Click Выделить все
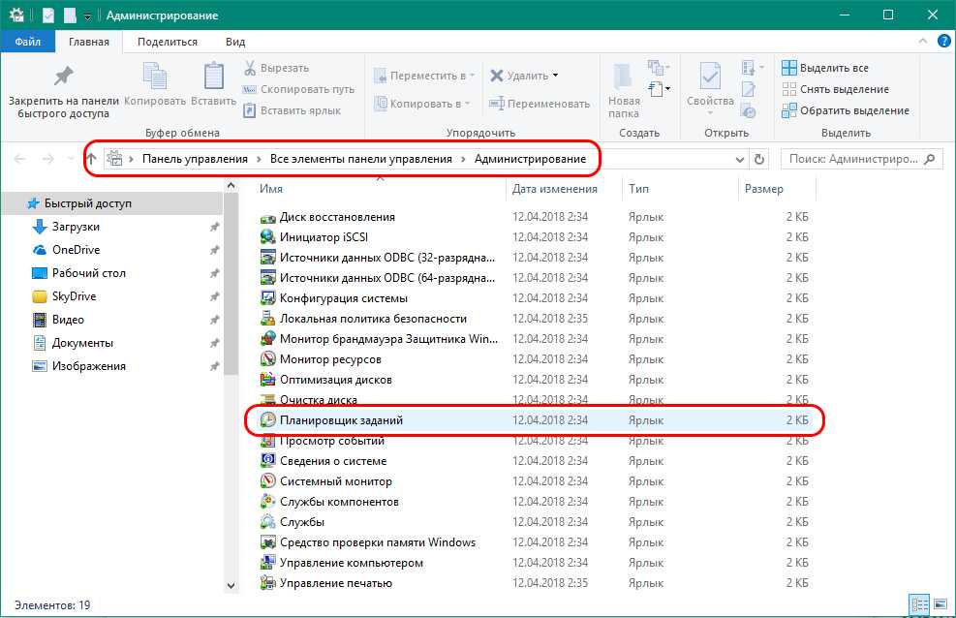This screenshot has width=956, height=618. (x=825, y=68)
